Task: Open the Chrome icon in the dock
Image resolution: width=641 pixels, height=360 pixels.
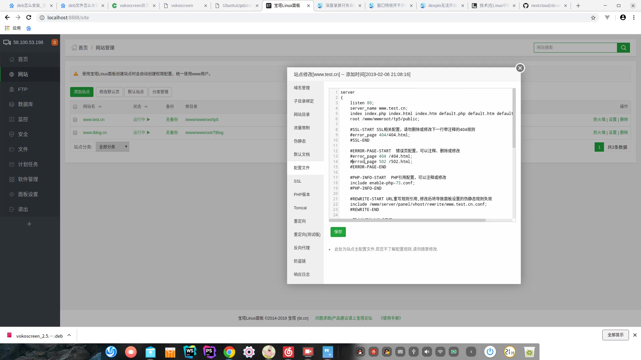Action: click(x=229, y=352)
